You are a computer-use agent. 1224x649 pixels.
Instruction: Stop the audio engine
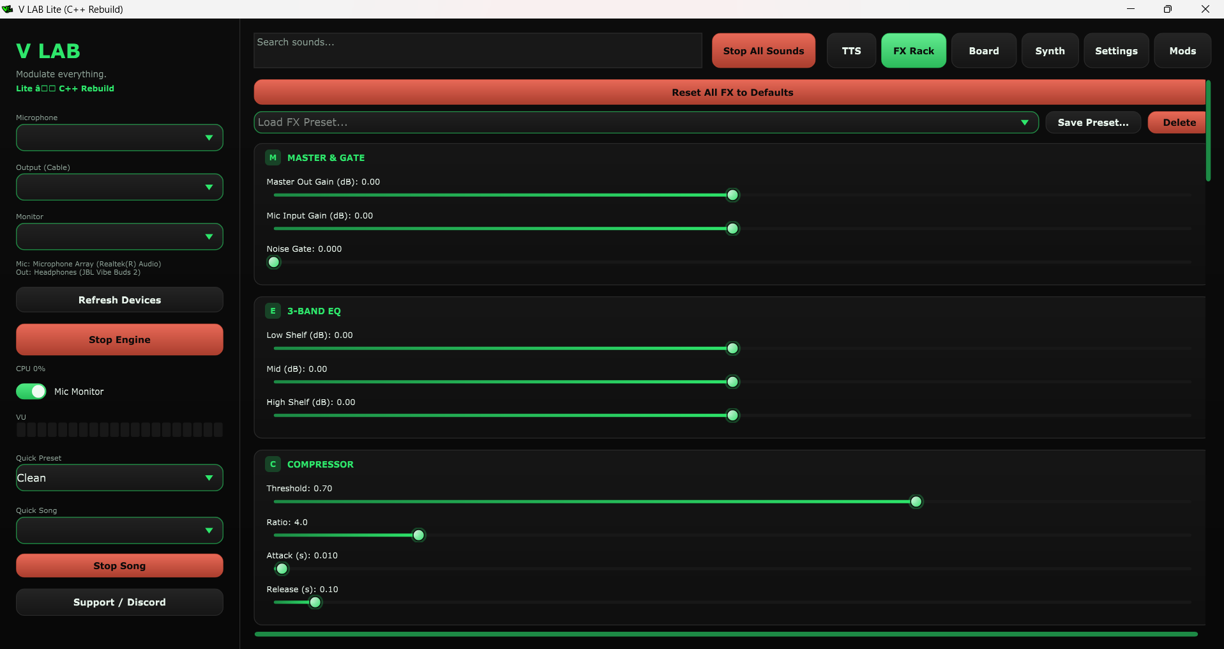(119, 340)
